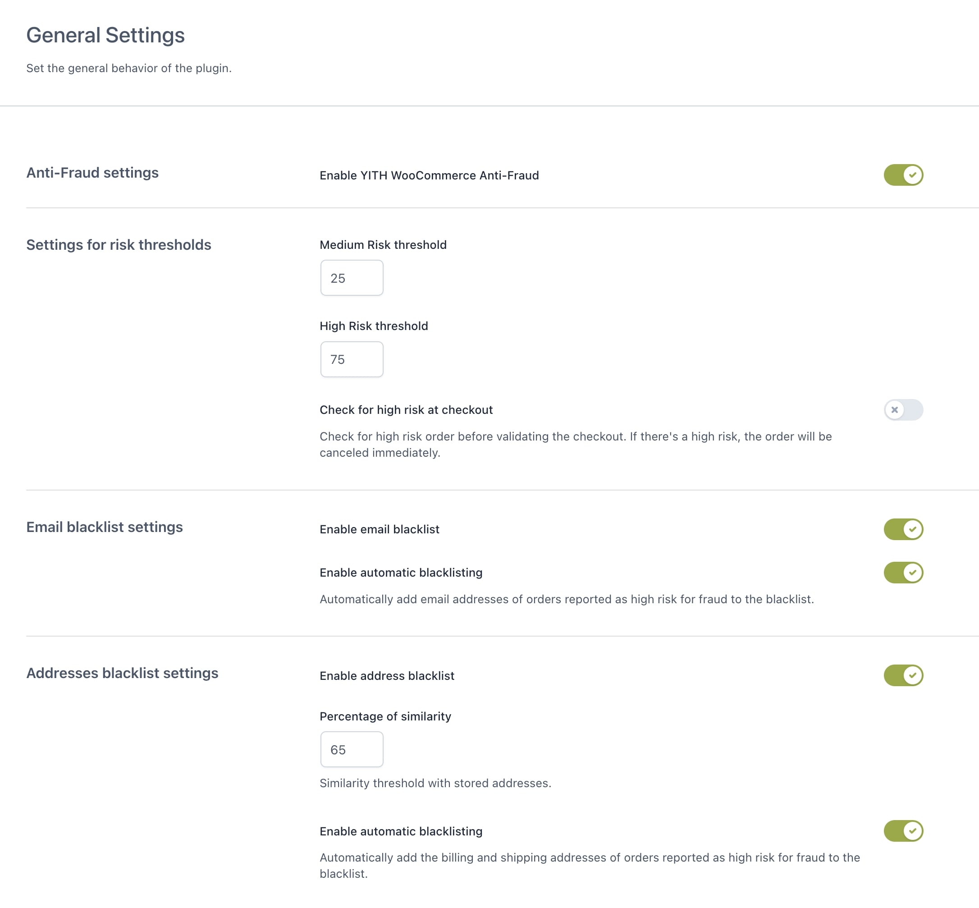The height and width of the screenshot is (908, 979).
Task: Click the Medium Risk threshold input field
Action: coord(352,278)
